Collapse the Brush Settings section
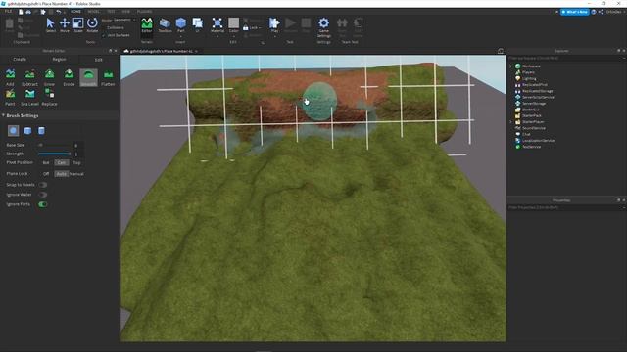This screenshot has height=352, width=627. (3, 115)
